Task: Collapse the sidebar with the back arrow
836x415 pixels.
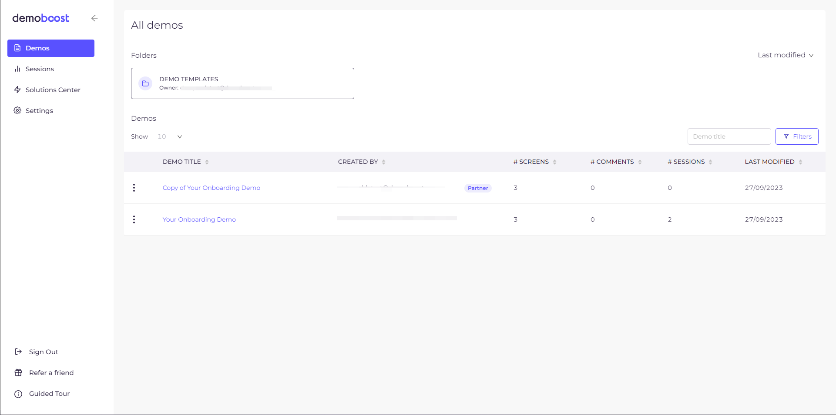Action: [94, 18]
